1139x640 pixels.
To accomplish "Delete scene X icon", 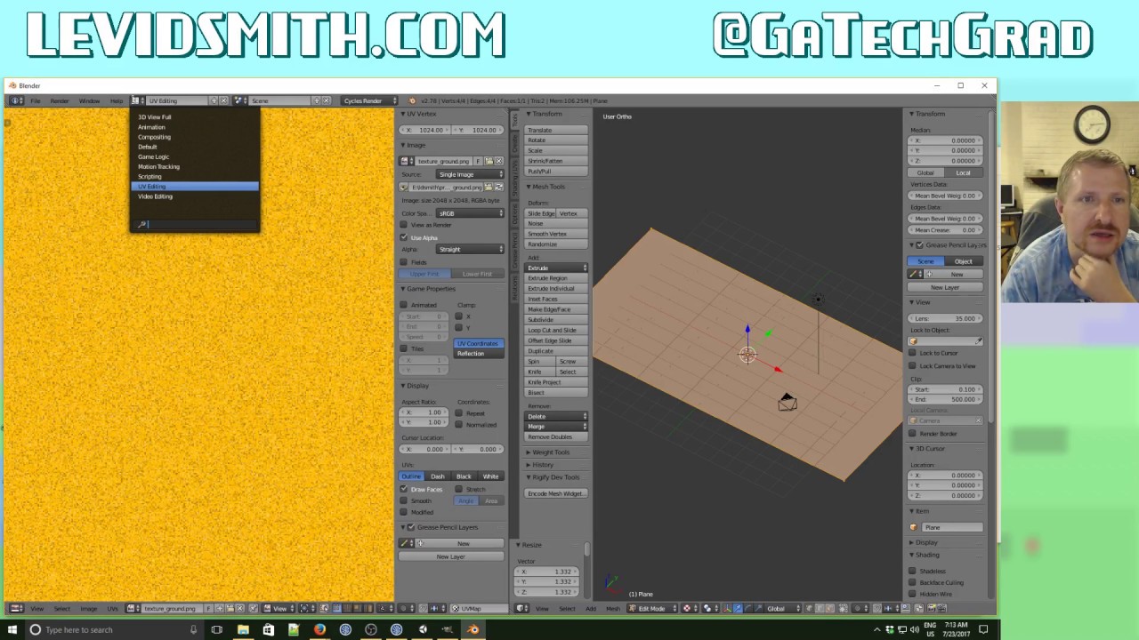I will [x=327, y=100].
